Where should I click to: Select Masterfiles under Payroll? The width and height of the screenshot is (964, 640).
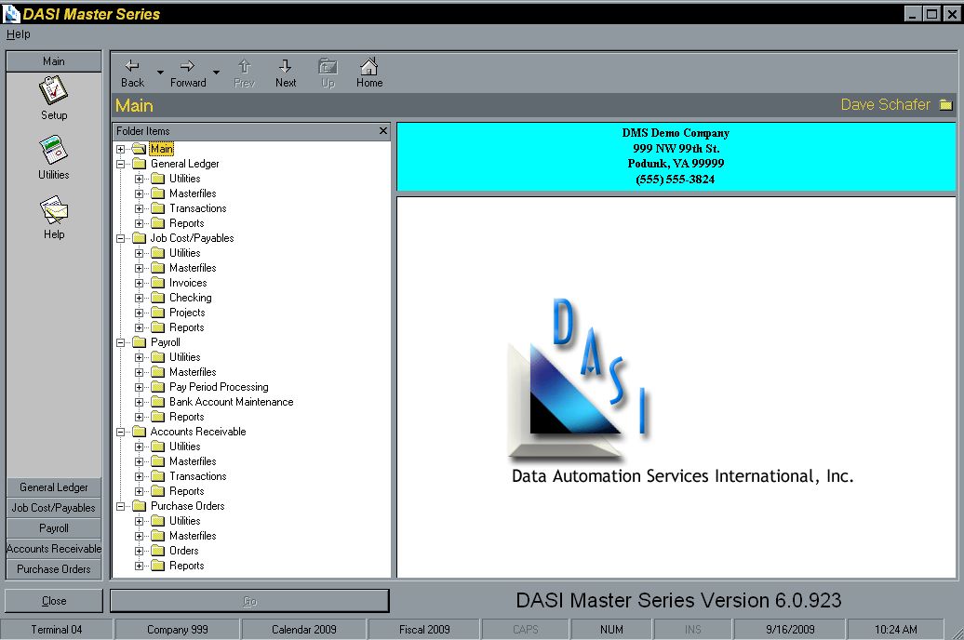click(x=193, y=372)
